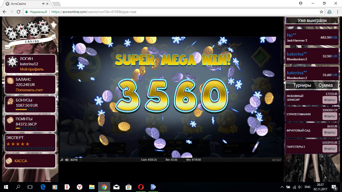Open the Мой профиль link
The width and height of the screenshot is (342, 192).
point(32,69)
